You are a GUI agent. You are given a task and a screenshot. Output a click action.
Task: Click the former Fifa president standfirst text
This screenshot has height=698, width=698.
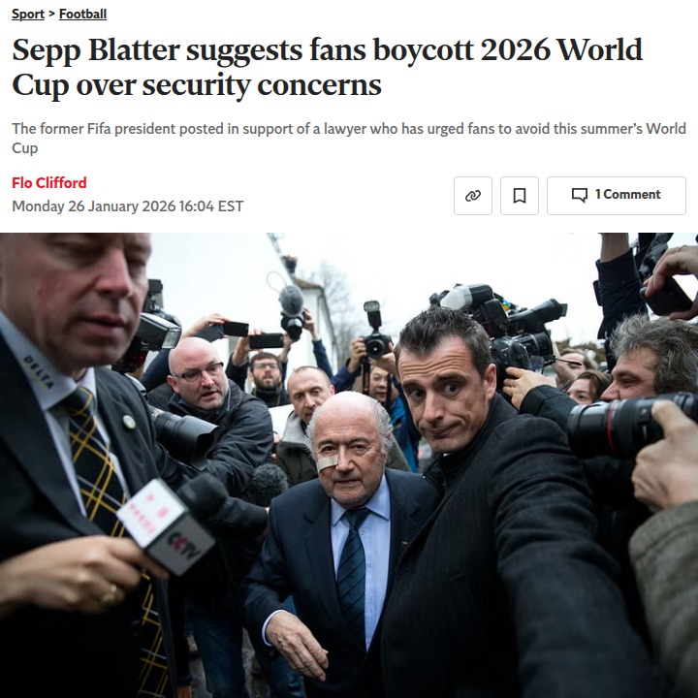pyautogui.click(x=349, y=138)
